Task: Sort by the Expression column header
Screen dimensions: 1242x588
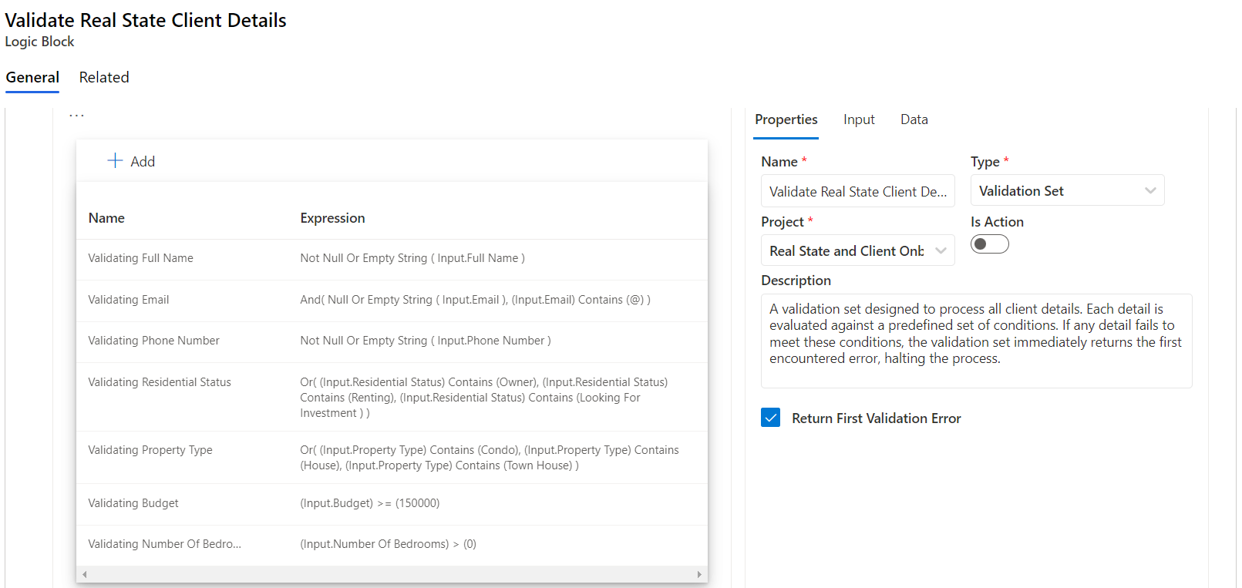Action: tap(332, 218)
